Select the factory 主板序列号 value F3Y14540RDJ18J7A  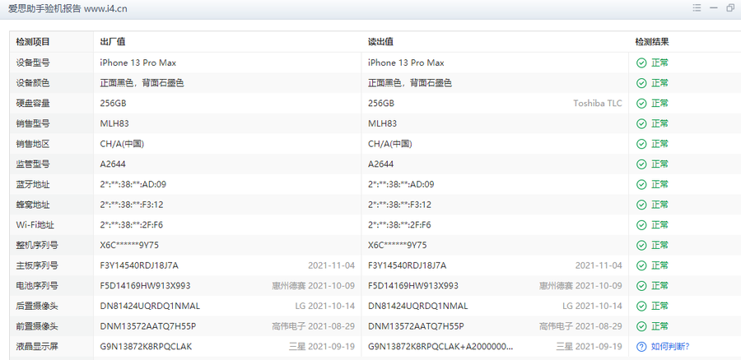pos(139,265)
